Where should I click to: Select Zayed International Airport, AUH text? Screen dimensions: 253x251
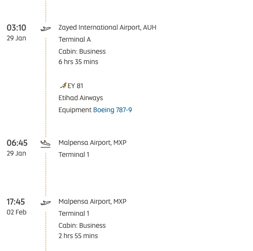pyautogui.click(x=107, y=28)
